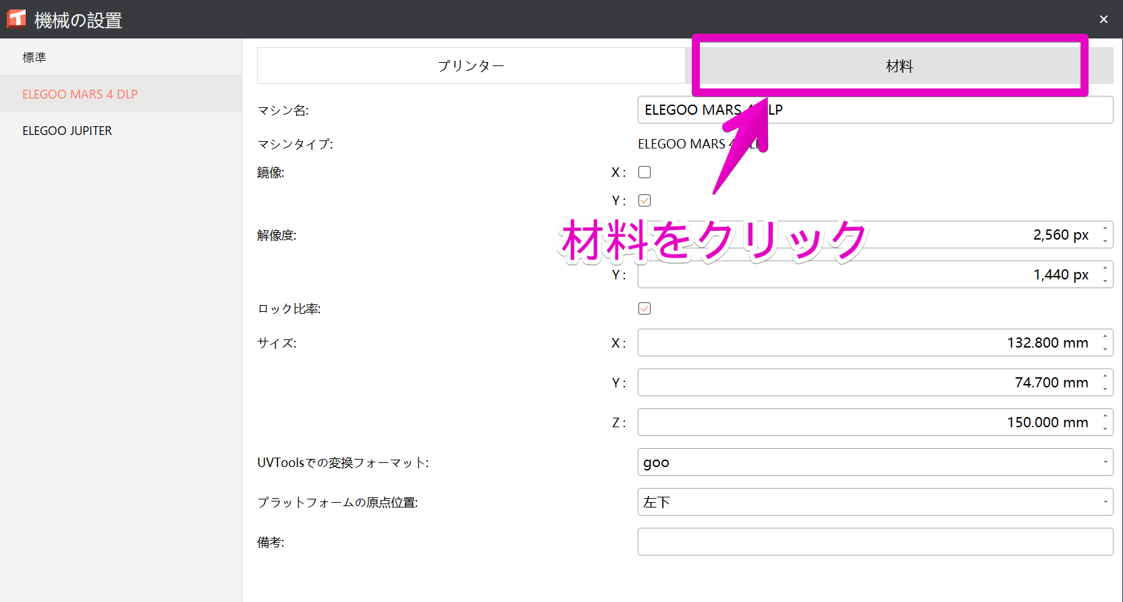The image size is (1123, 602).
Task: Click the マシン名 input field
Action: pos(875,109)
